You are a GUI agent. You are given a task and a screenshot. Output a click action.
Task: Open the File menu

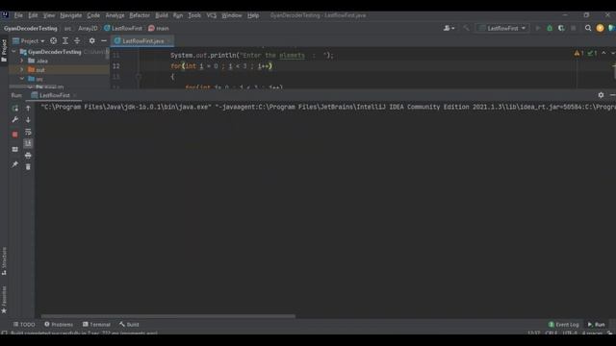(18, 15)
